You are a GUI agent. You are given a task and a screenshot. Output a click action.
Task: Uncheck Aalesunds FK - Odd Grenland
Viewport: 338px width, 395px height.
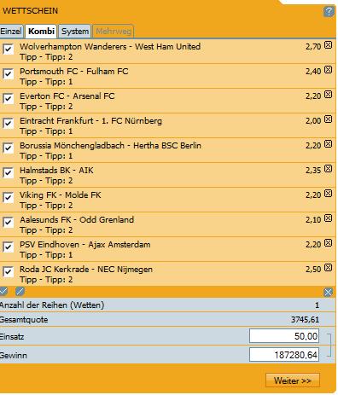(9, 222)
